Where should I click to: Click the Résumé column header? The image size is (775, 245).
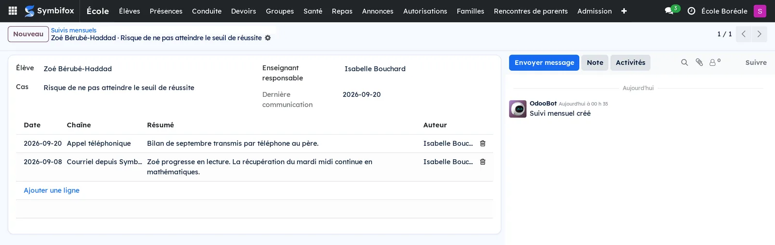160,125
